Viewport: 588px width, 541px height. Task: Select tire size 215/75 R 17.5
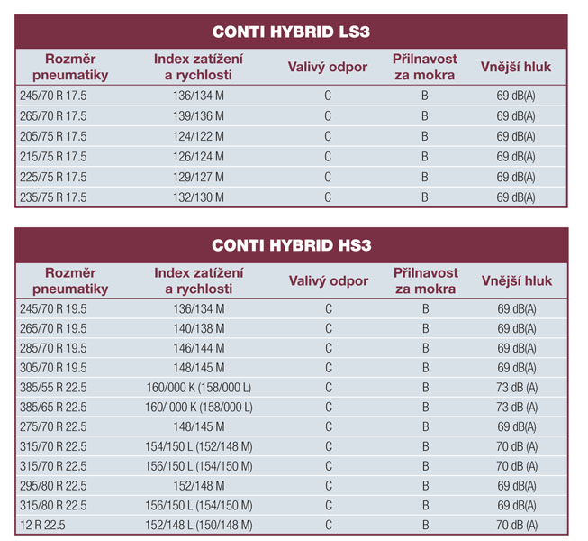click(53, 157)
